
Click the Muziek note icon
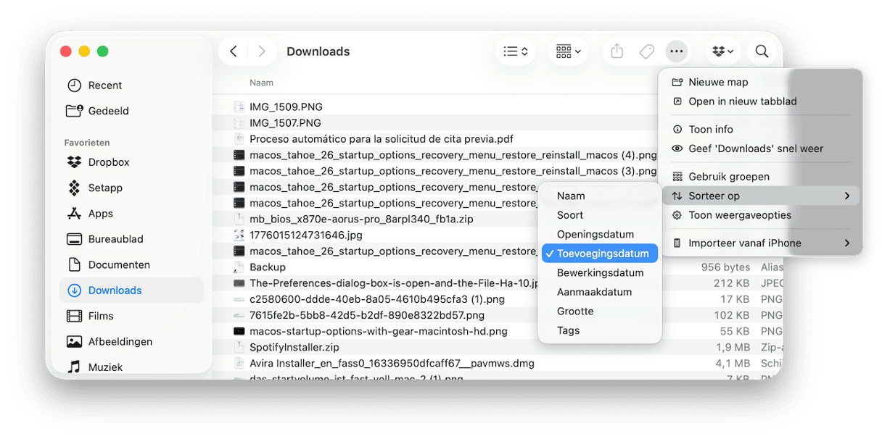74,367
